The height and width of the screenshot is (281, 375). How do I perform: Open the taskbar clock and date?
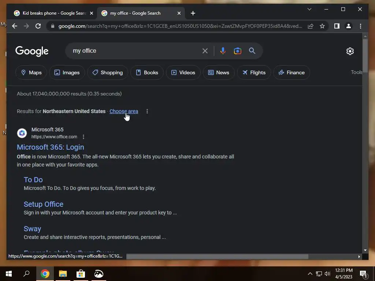point(344,274)
